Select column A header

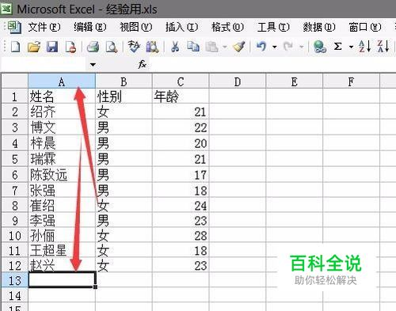click(62, 82)
